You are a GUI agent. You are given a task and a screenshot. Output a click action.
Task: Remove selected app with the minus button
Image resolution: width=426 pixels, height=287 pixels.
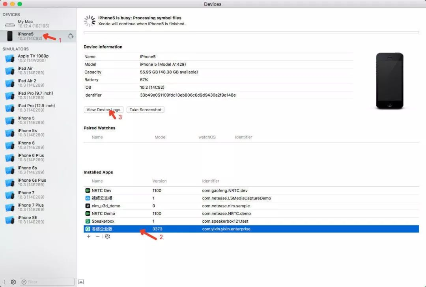point(98,237)
